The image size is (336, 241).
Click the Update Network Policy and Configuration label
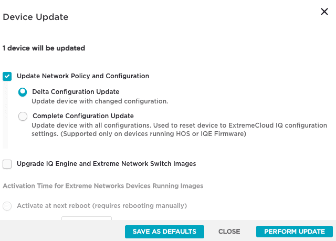pyautogui.click(x=83, y=76)
